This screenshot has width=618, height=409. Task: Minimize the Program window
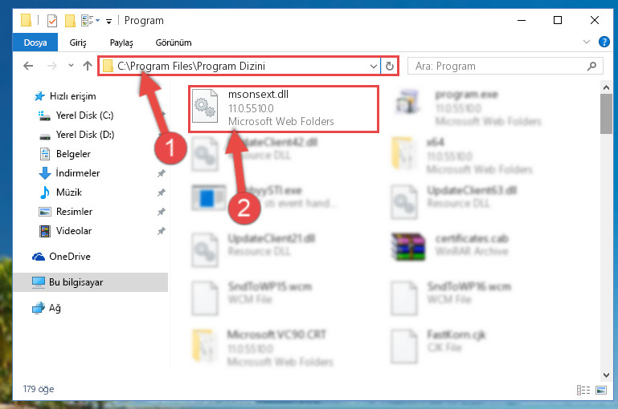tap(522, 21)
